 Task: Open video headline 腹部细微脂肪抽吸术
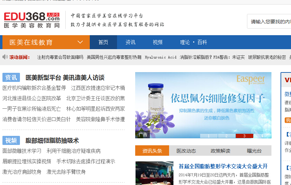(x=52, y=141)
